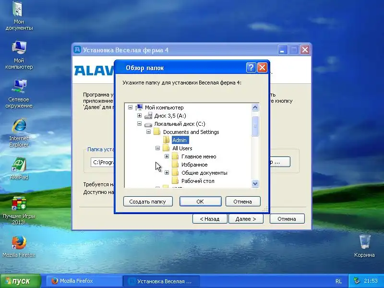Click the Documents and Settings folder icon
The image size is (384, 288).
[157, 132]
